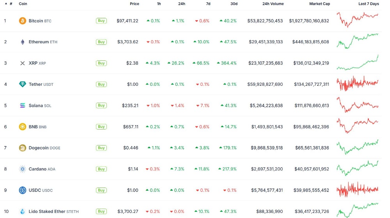This screenshot has height=218, width=390.
Task: Click the USDC coin logo
Action: (22, 190)
